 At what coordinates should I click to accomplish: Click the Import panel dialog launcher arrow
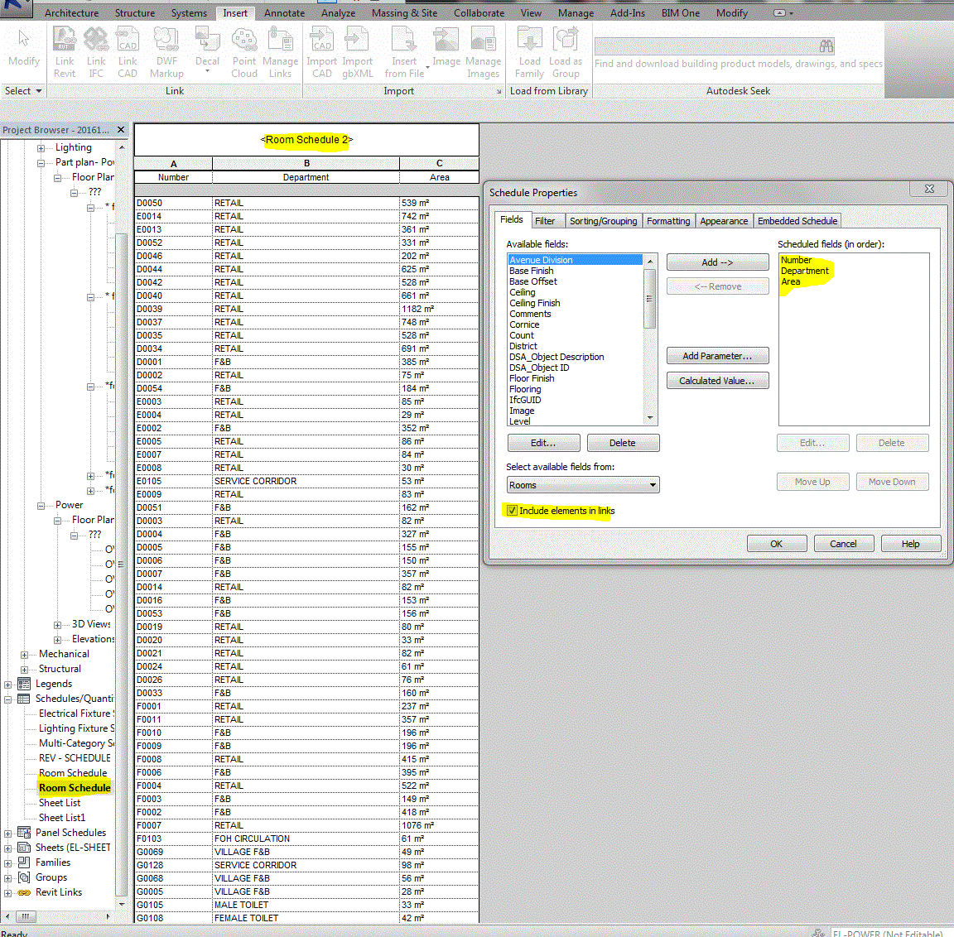(x=499, y=91)
